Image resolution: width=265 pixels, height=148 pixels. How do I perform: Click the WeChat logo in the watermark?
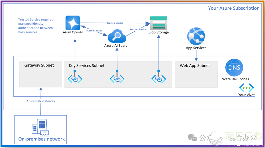coord(193,138)
